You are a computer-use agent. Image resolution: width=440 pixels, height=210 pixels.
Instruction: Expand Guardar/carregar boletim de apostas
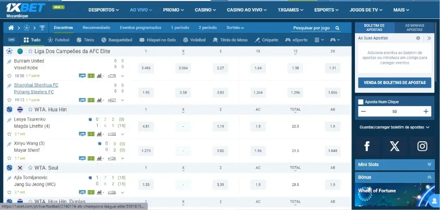click(394, 127)
